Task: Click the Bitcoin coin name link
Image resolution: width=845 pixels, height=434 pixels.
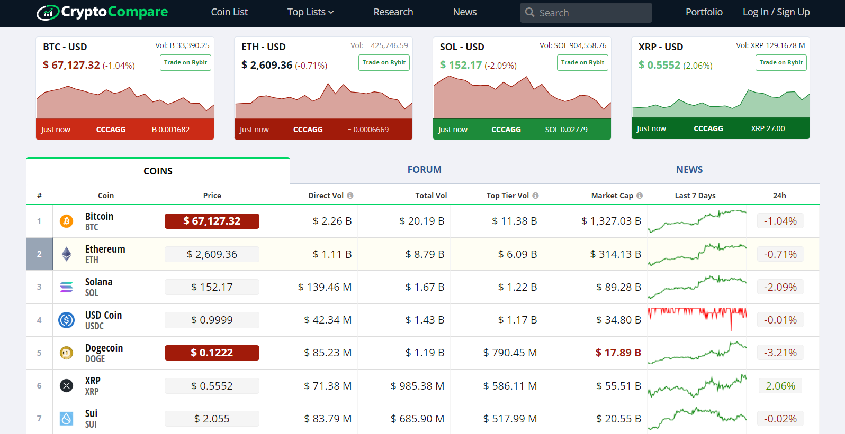Action: [x=99, y=216]
